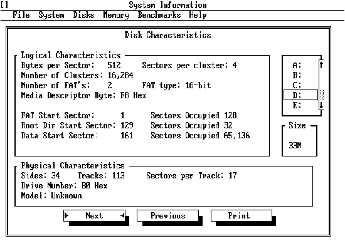Click the scroll up arrow in drive list
The width and height of the screenshot is (345, 251).
(321, 65)
